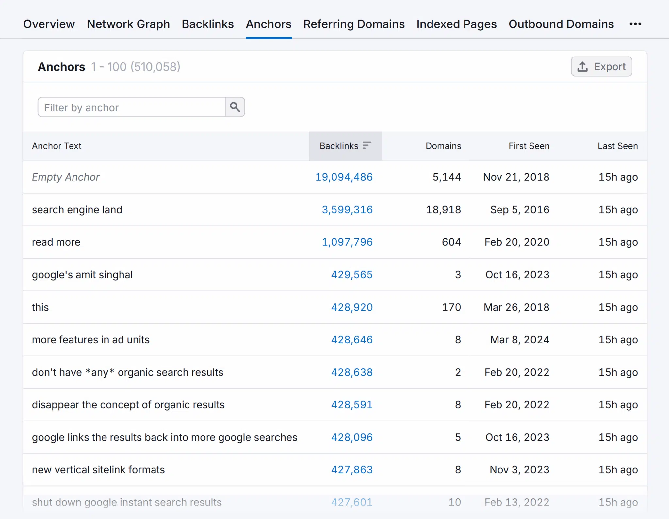Click the 'Nov 21, 2018' date cell
The width and height of the screenshot is (669, 519).
tap(516, 177)
